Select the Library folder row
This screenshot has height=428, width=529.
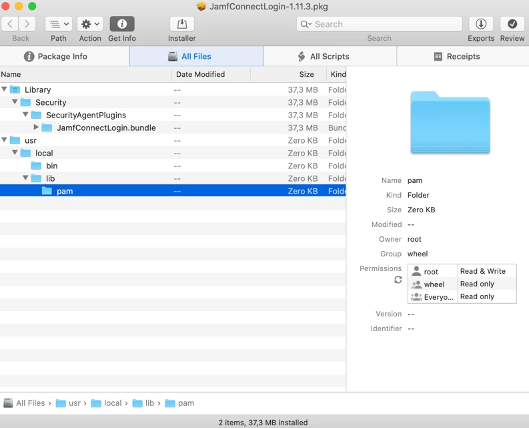tap(173, 90)
